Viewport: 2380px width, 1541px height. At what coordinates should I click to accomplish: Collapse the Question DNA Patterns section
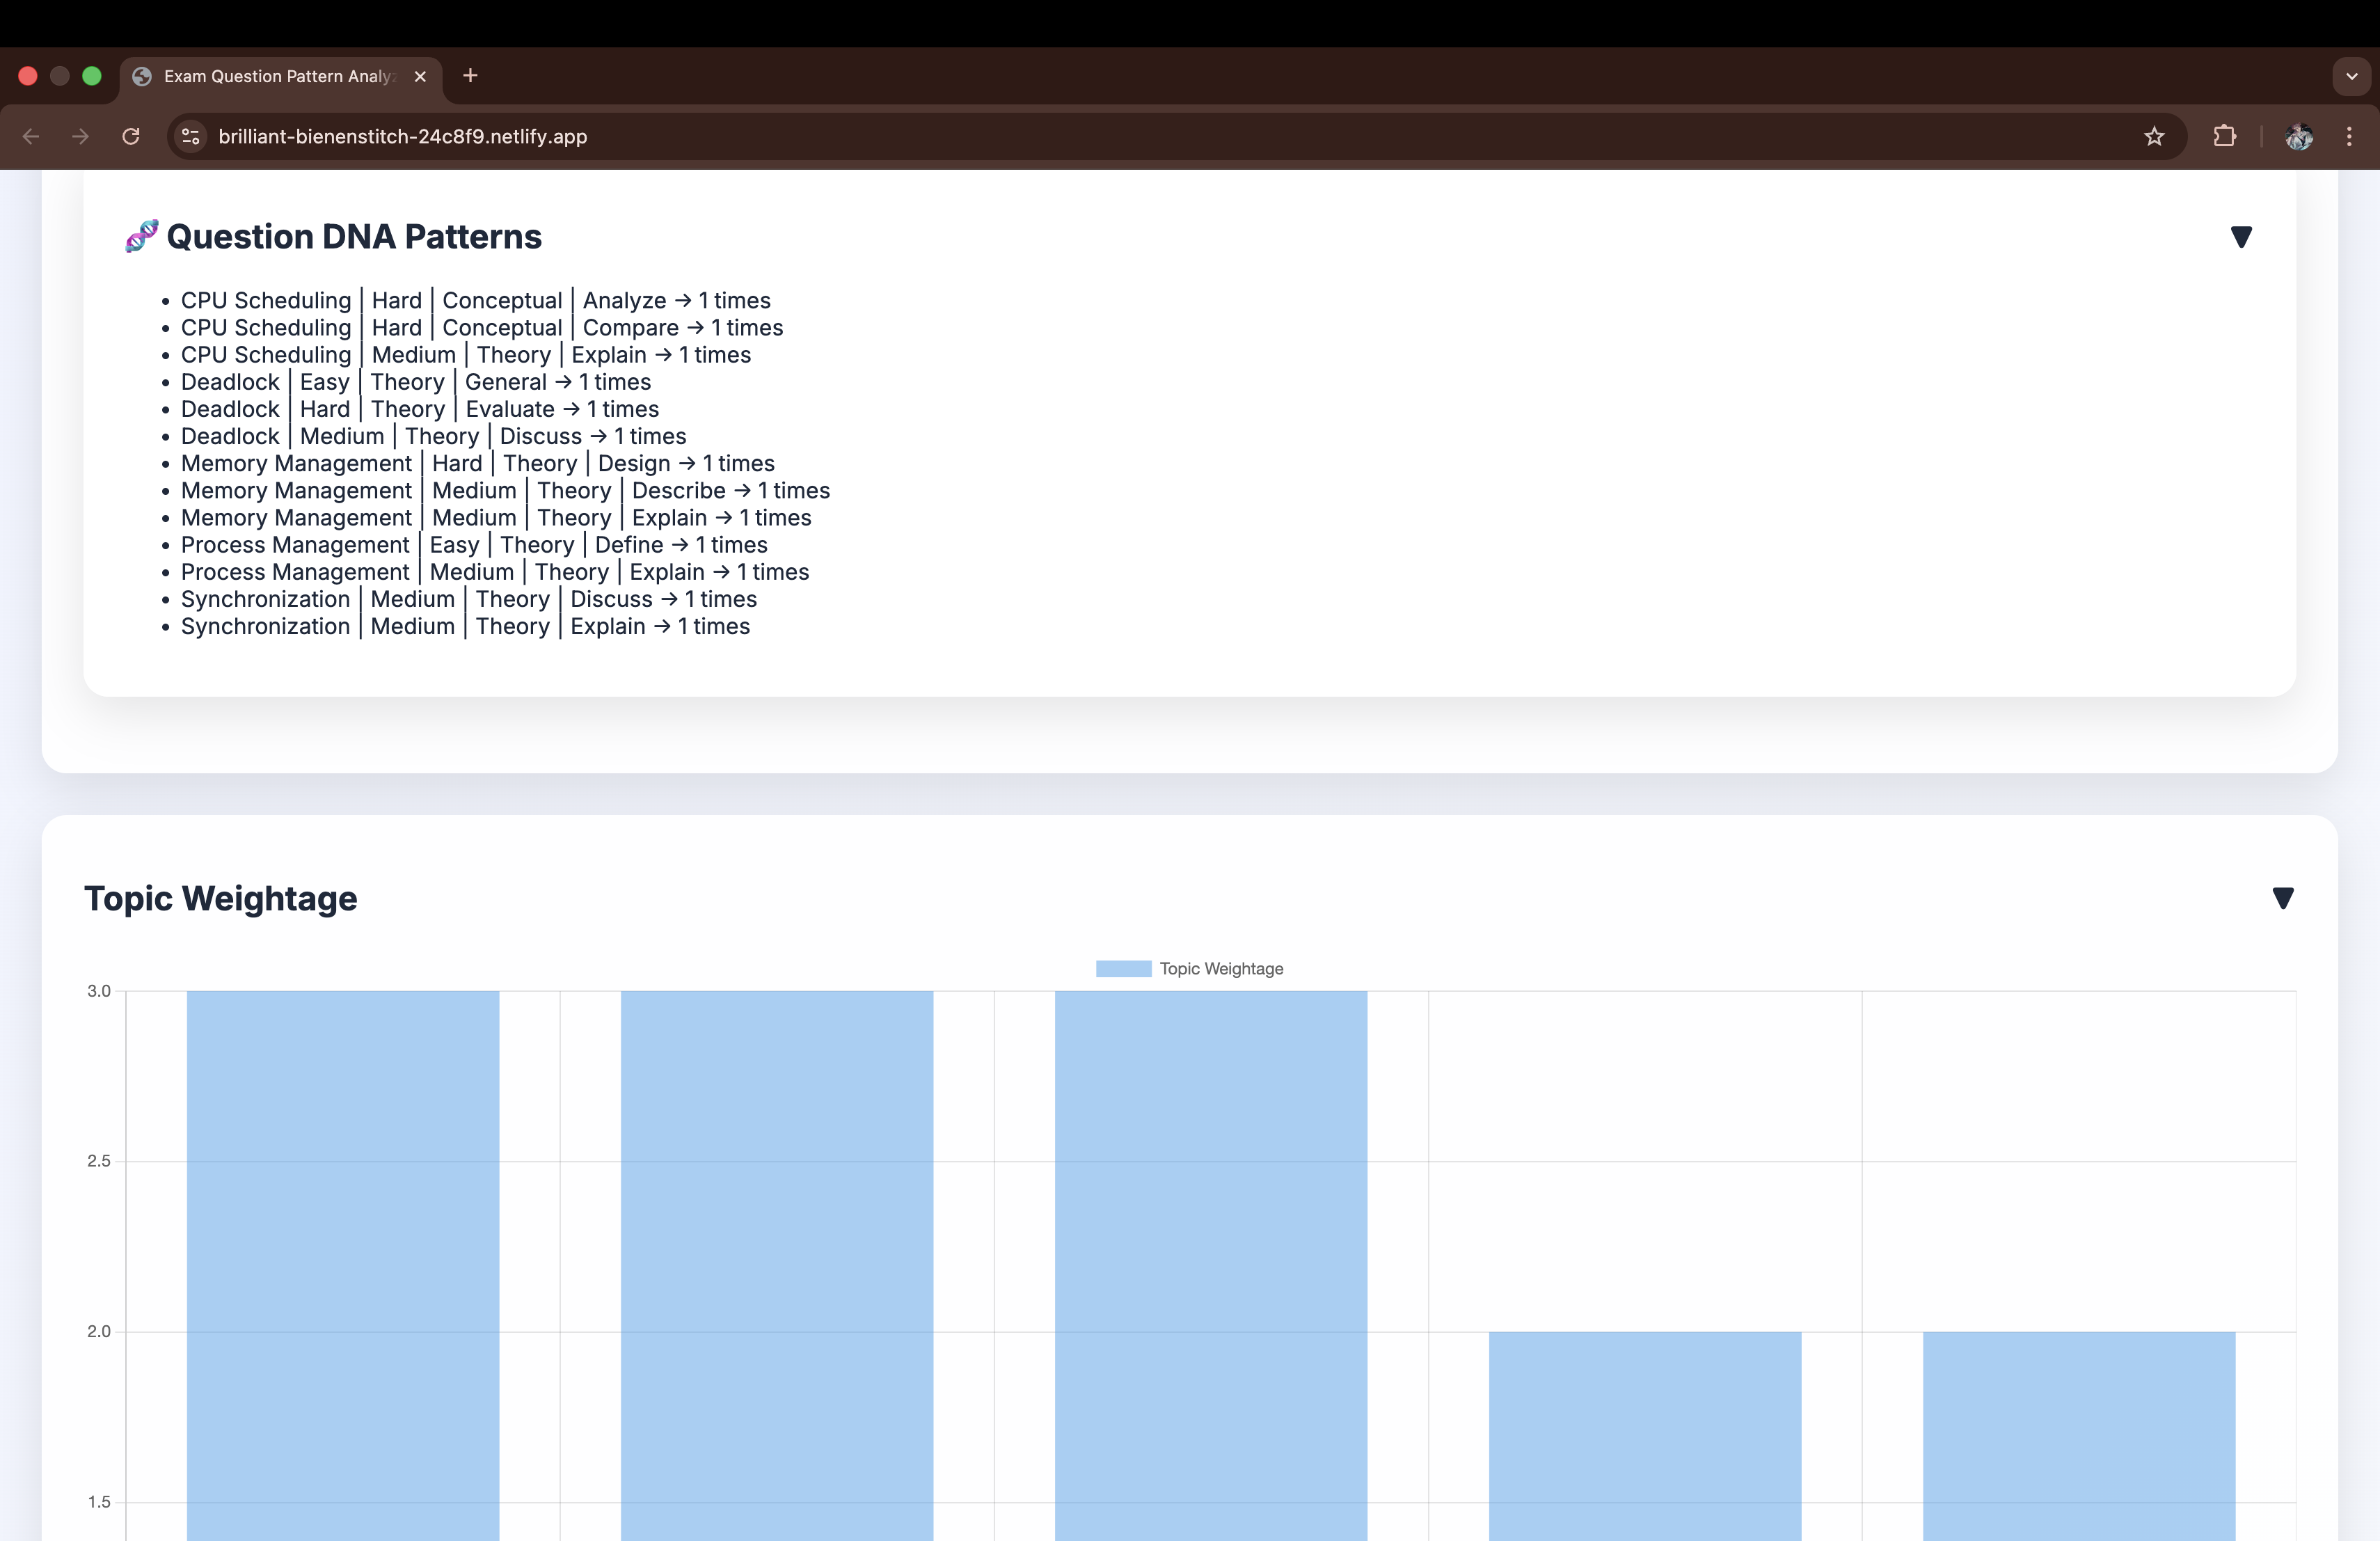[2241, 237]
